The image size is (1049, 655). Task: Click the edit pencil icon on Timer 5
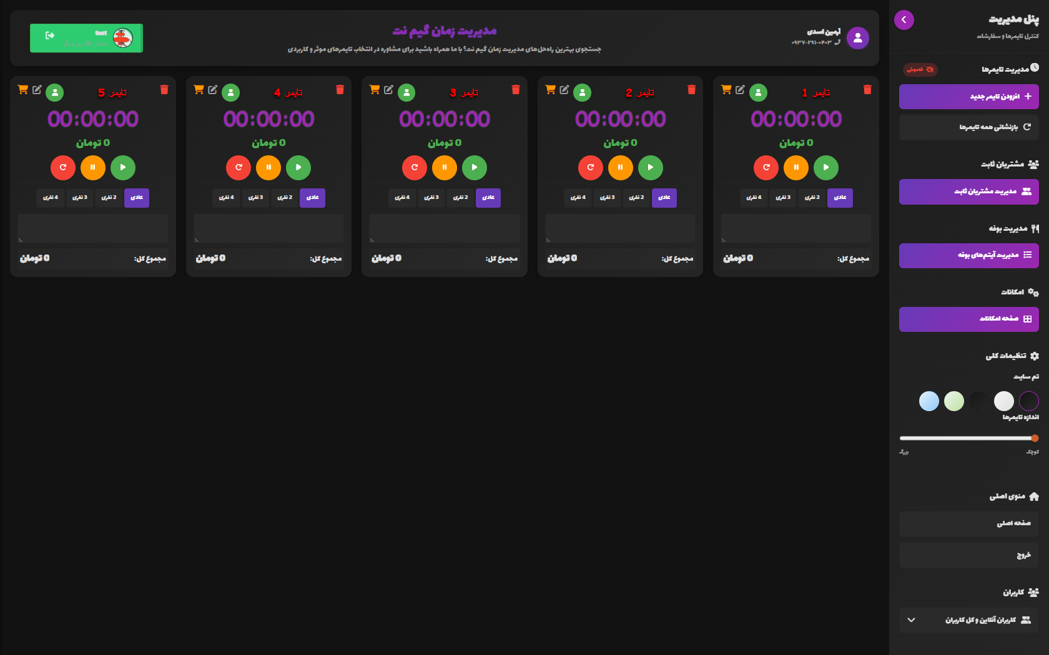click(37, 90)
